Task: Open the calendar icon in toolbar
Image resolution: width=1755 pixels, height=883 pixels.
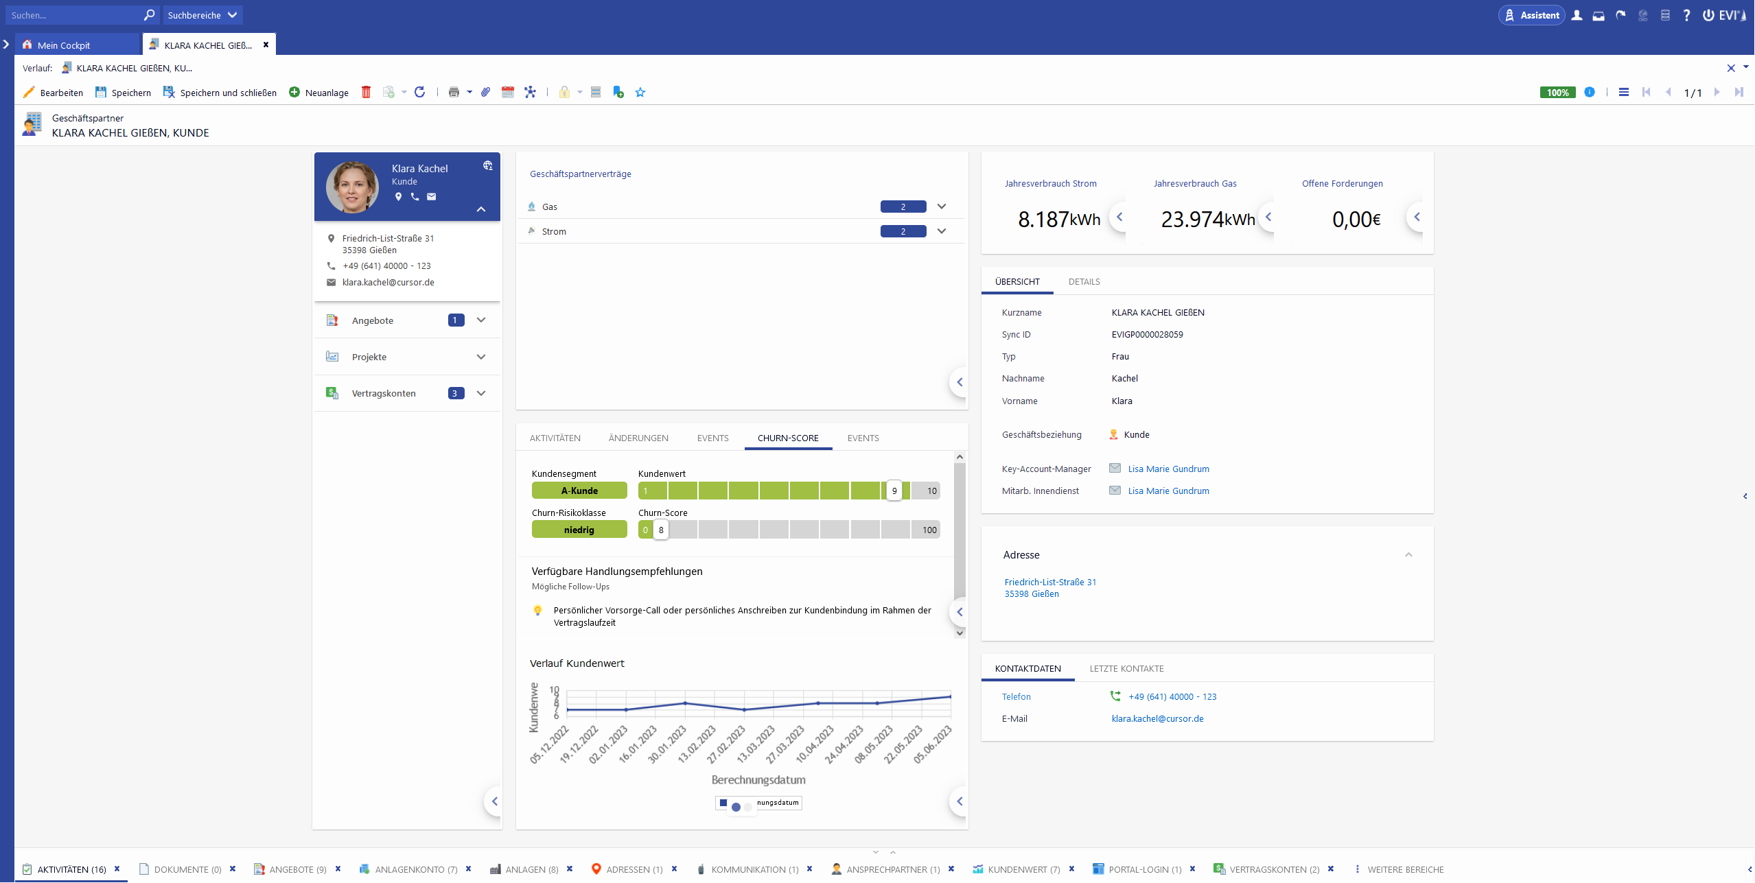Action: pyautogui.click(x=508, y=92)
